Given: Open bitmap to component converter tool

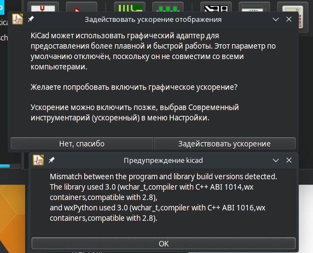Looking at the screenshot, I should 254,7.
